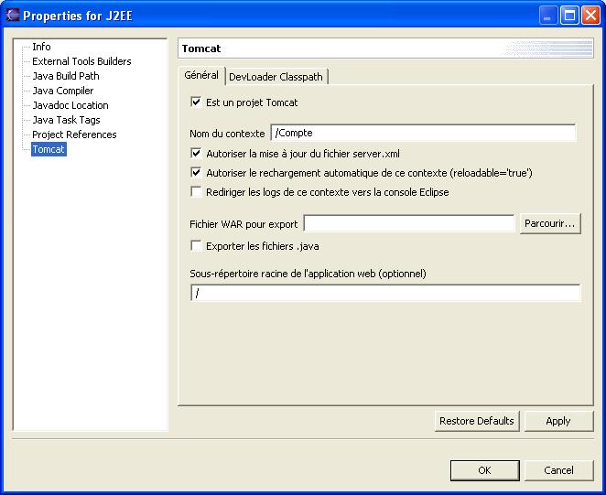
Task: Enable 'Rediriger les logs' to Eclipse console
Action: (x=196, y=192)
